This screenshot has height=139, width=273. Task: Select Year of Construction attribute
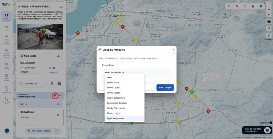click(x=125, y=98)
